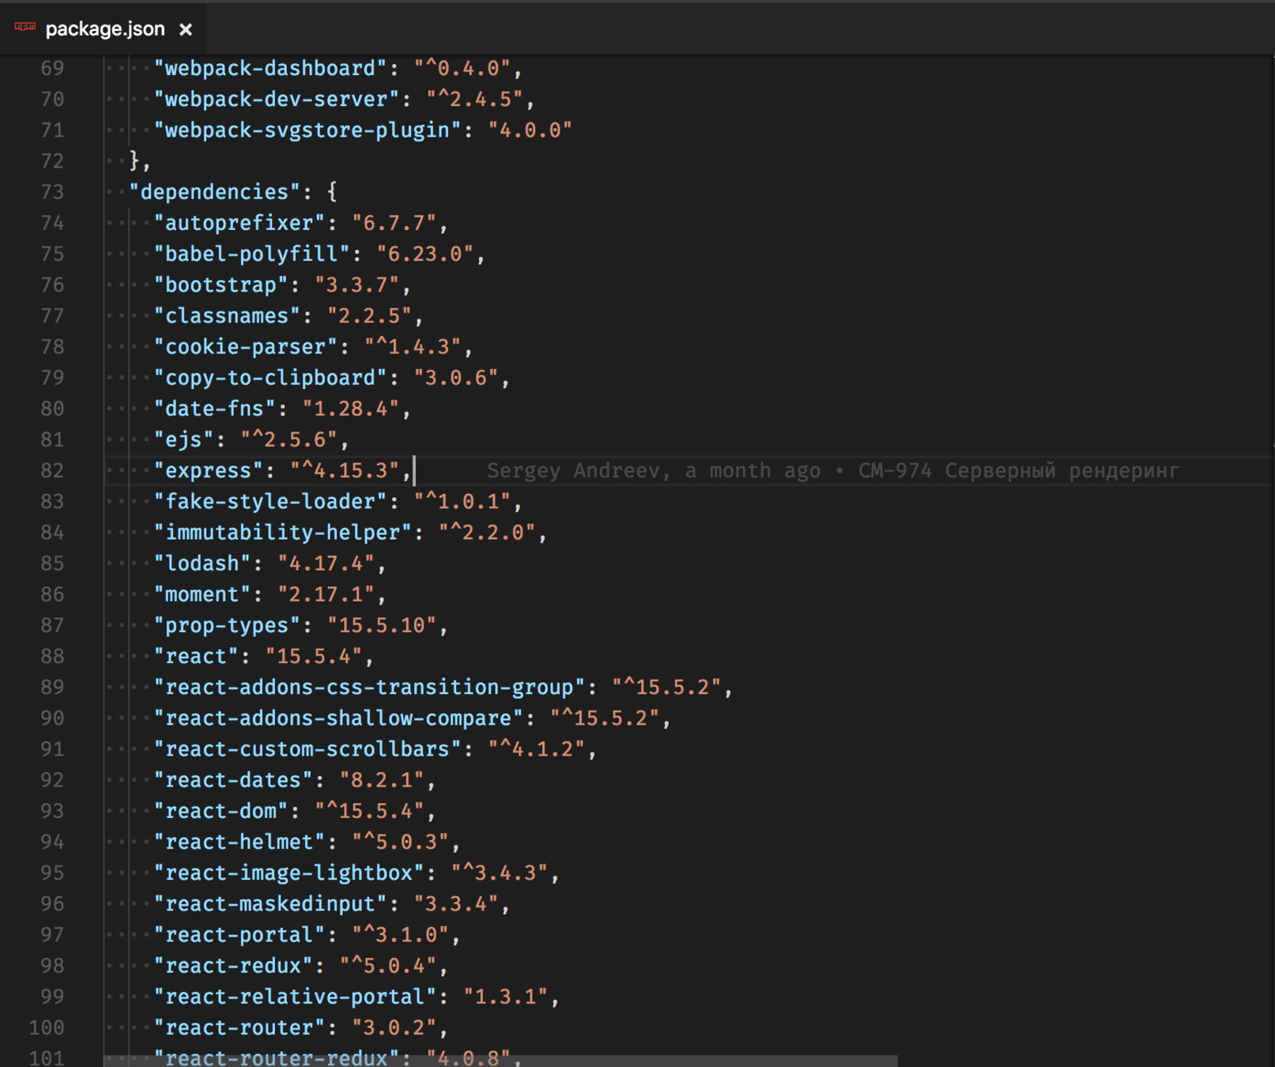Click the version value "6.7.7"
The width and height of the screenshot is (1275, 1067).
[394, 223]
